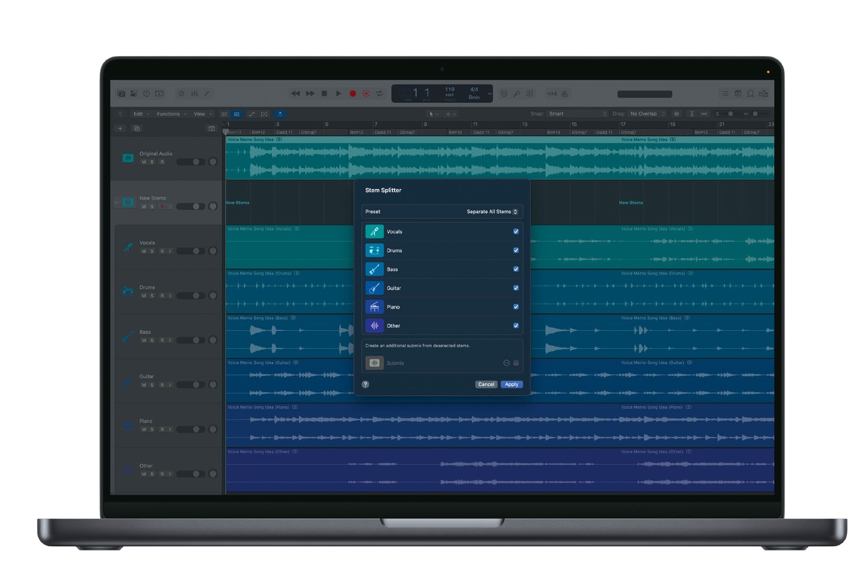Click the Waveform Zoom icon

point(676,114)
